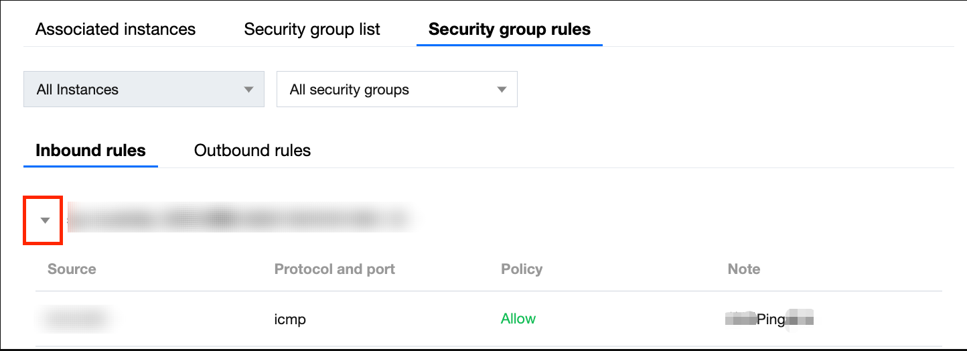Click the blurred security group name

(x=238, y=218)
